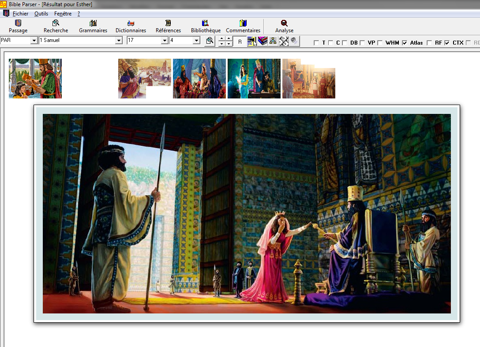This screenshot has height=347, width=480.
Task: Click the Bible Parser title bar icon
Action: click(3, 4)
